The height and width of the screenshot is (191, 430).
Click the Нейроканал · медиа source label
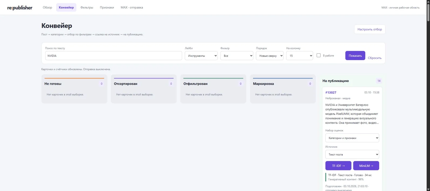point(338,98)
